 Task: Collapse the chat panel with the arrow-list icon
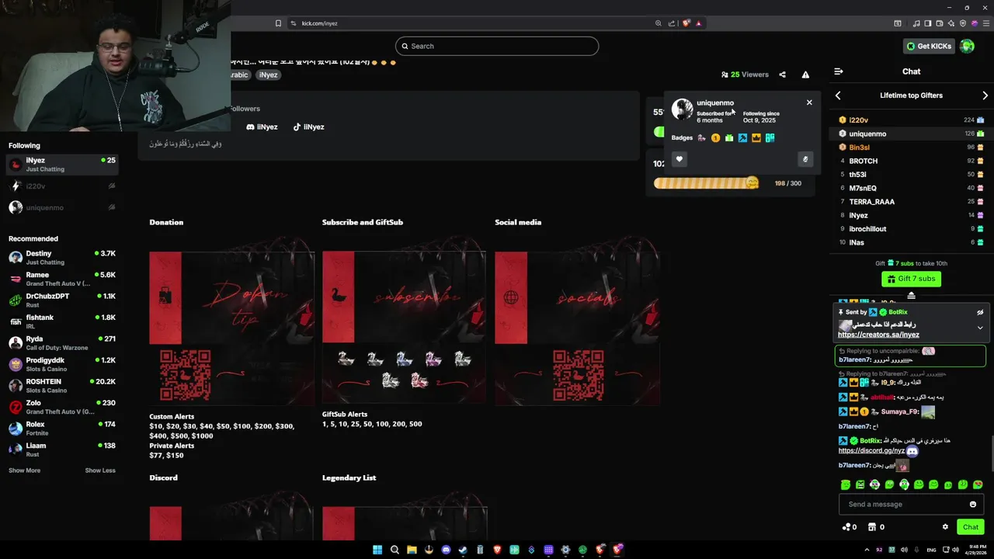pyautogui.click(x=839, y=71)
